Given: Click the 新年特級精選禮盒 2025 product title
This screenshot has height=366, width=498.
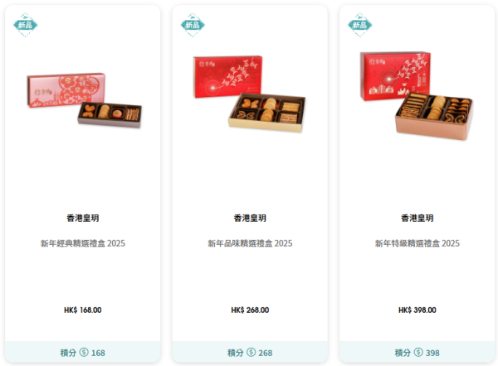Looking at the screenshot, I should [x=417, y=243].
